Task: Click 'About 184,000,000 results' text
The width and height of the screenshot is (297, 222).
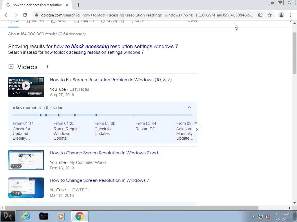Action: tap(47, 34)
